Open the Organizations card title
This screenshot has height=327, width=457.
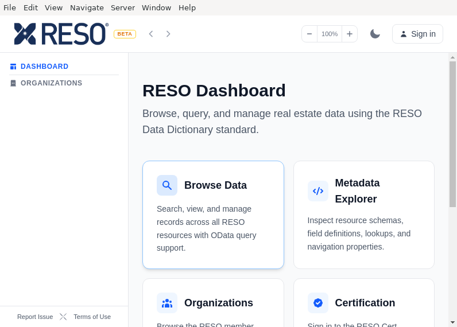click(219, 303)
